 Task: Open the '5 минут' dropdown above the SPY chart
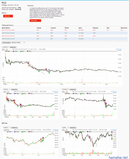pos(7,128)
